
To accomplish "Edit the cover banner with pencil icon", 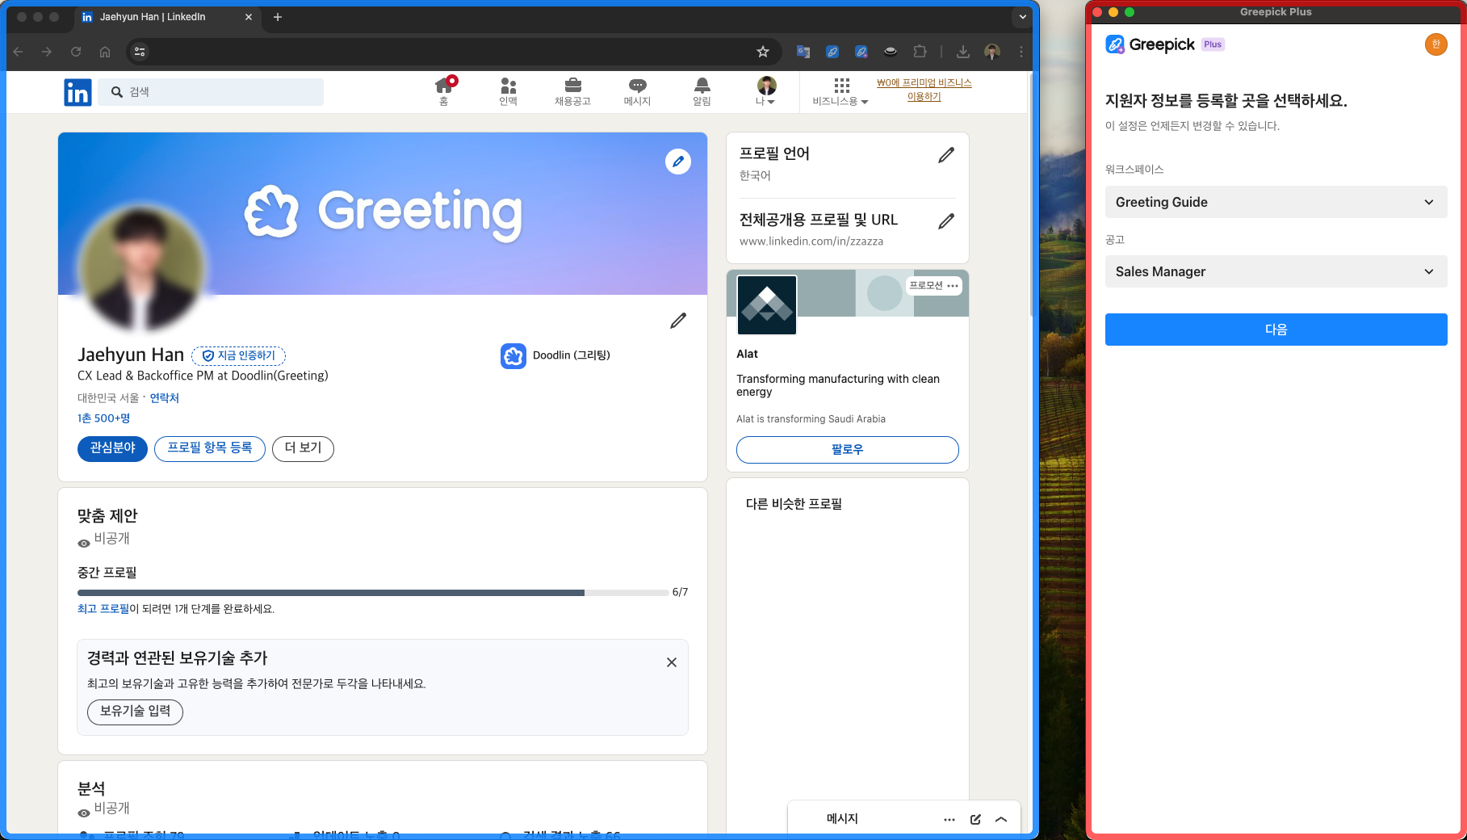I will click(x=678, y=162).
